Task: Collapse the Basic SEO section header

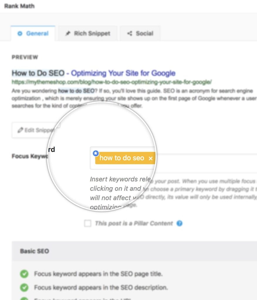Action: pyautogui.click(x=35, y=251)
